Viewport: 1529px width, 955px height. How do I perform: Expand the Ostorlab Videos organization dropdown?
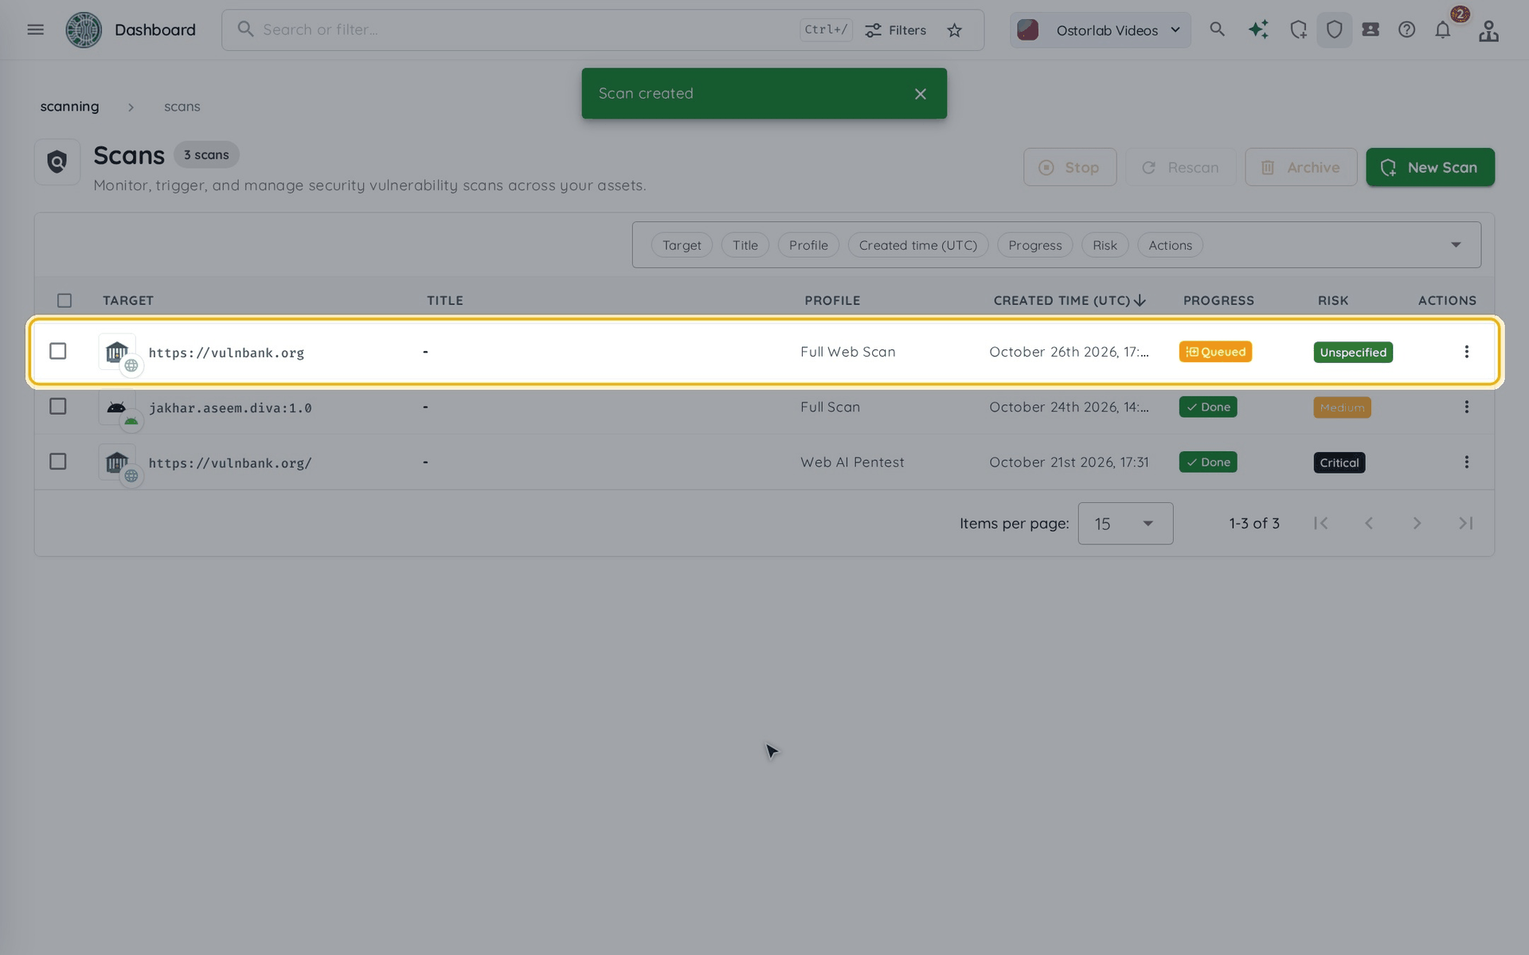(x=1101, y=30)
